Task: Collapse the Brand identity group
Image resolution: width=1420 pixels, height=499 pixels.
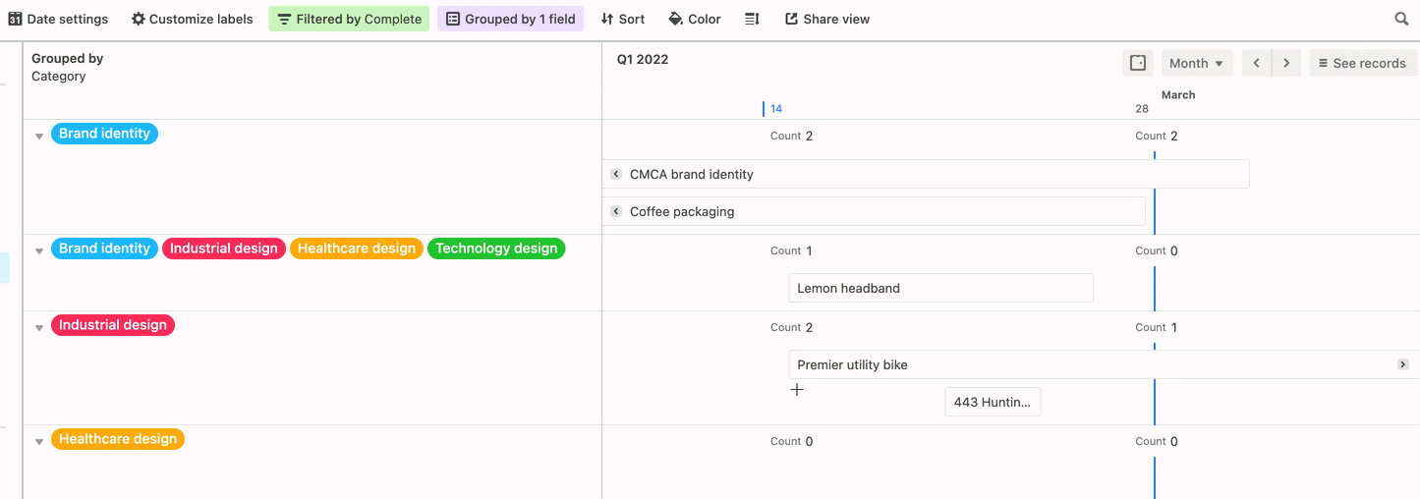Action: 39,137
